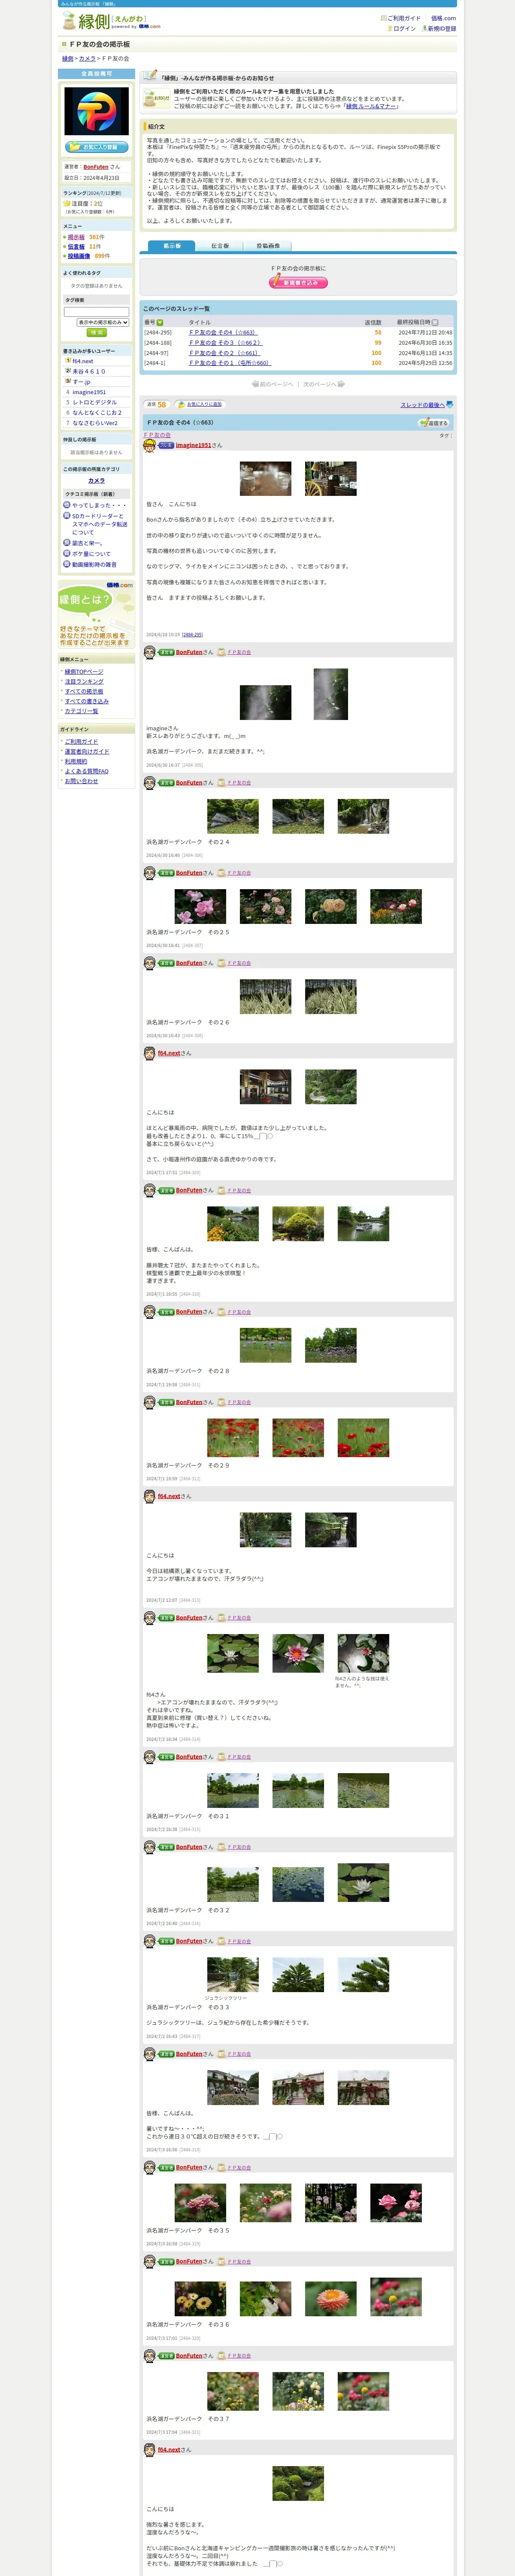Open imagine1951 in top posters ranking
515x2576 pixels.
(89, 392)
